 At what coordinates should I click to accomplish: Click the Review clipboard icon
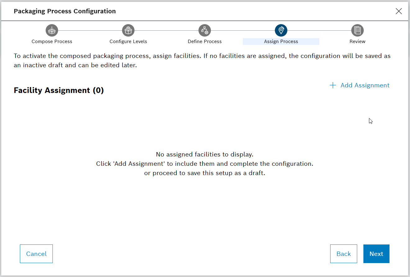357,30
